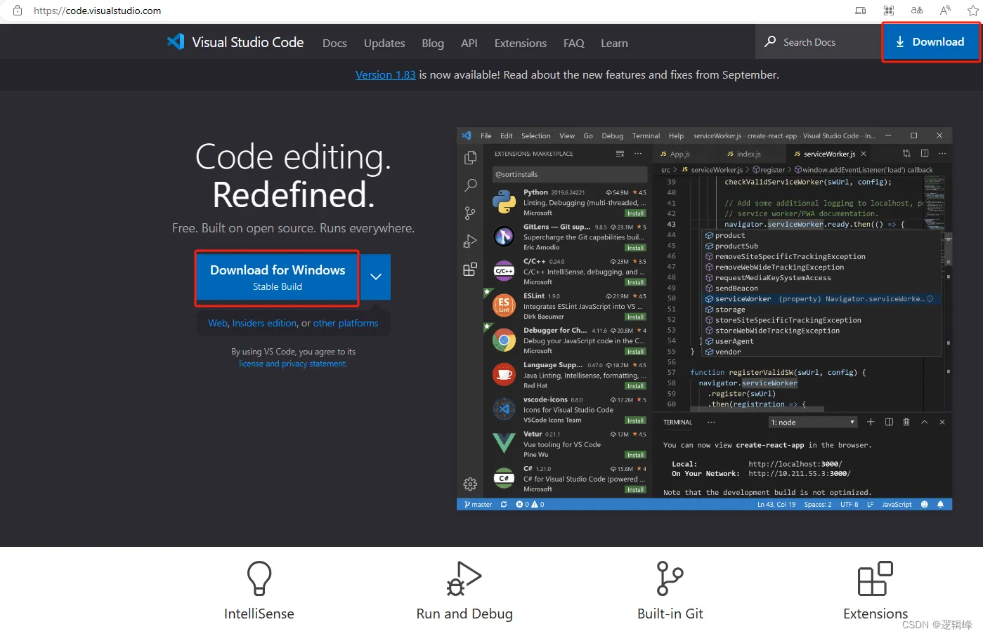Image resolution: width=983 pixels, height=636 pixels.
Task: Open Explorer in the pictured VS Code activity bar
Action: click(x=471, y=158)
